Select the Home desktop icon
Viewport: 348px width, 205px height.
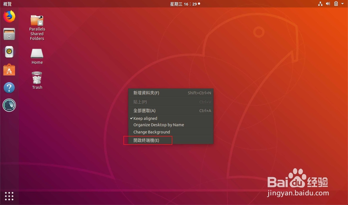pos(37,57)
